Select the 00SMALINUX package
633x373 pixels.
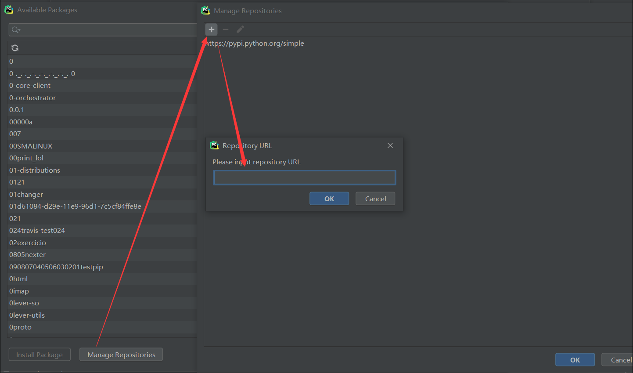tap(102, 146)
